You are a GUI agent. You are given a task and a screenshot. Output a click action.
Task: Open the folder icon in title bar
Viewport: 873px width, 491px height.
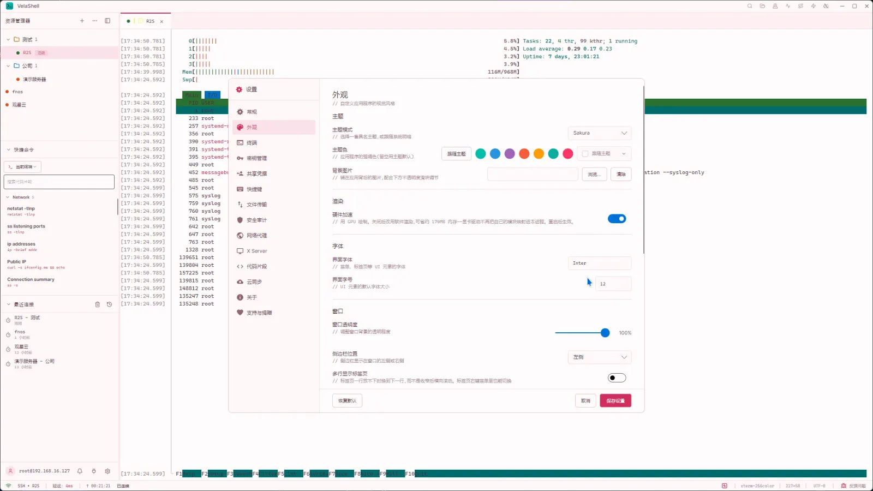tap(762, 6)
